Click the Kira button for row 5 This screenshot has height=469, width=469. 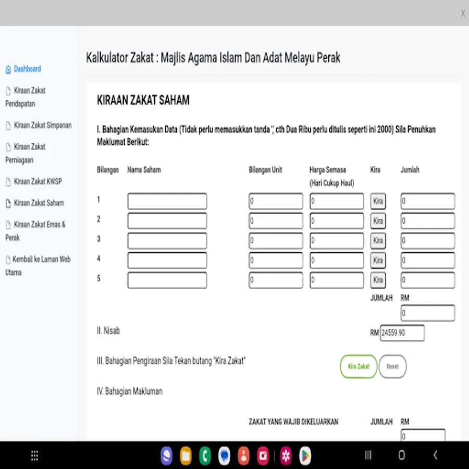(x=378, y=280)
